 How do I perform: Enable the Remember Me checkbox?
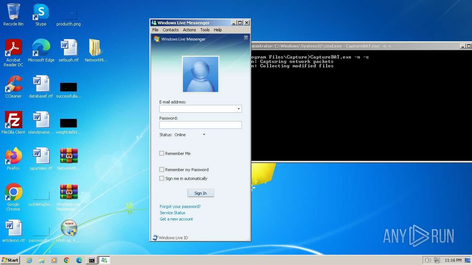[x=162, y=153]
